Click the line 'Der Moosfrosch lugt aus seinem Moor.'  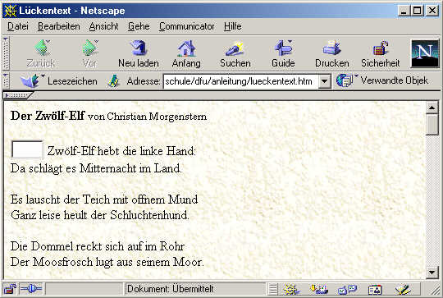107,262
